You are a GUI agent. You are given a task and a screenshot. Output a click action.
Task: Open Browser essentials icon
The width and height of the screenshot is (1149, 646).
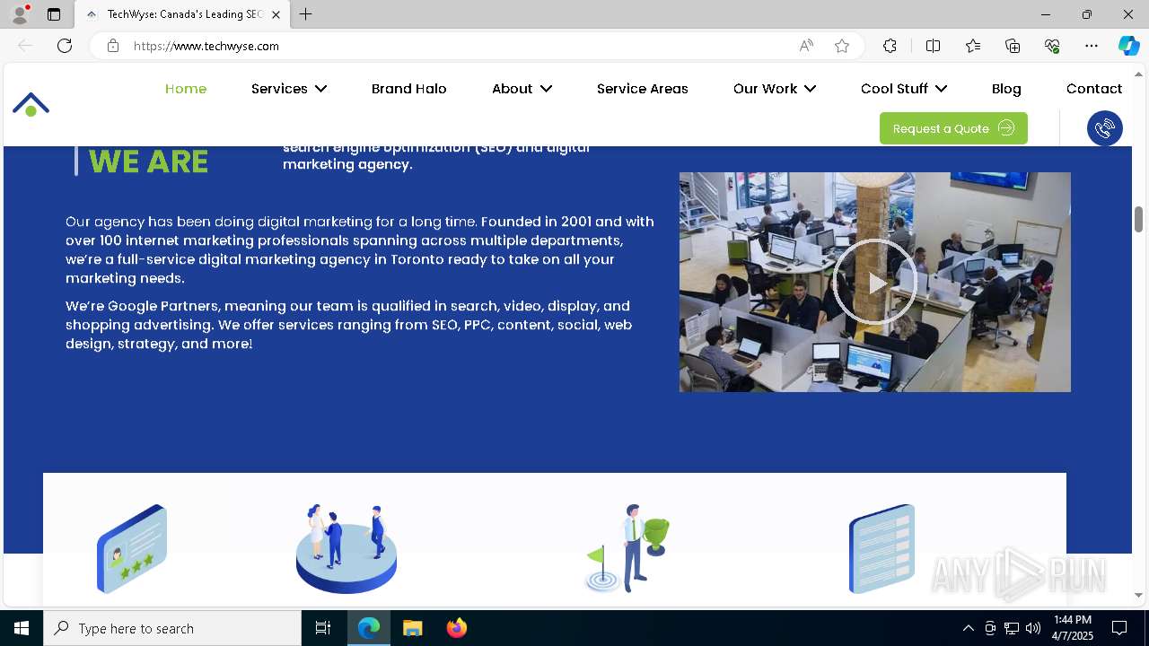[1052, 46]
